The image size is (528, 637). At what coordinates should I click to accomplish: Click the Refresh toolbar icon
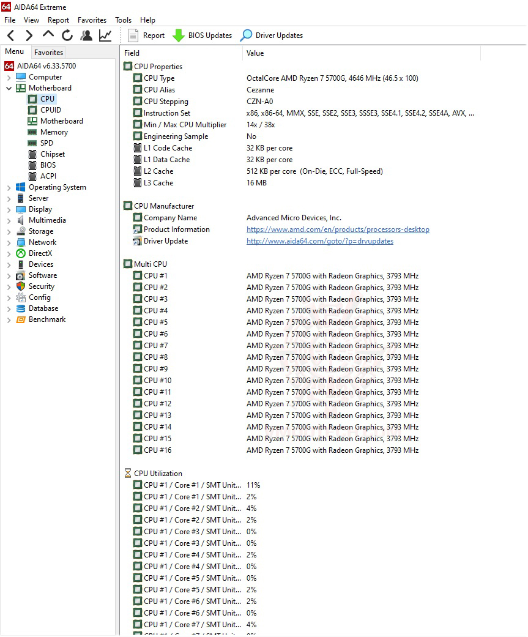pos(67,35)
